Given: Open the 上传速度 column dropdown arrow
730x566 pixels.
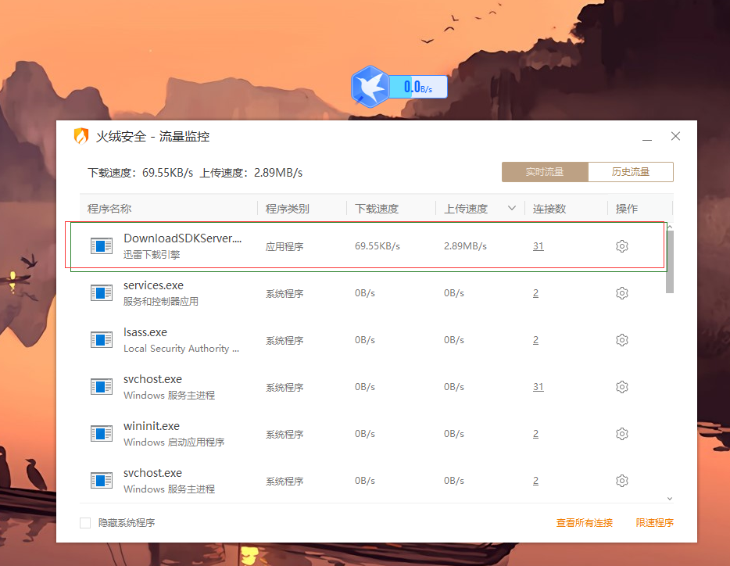Looking at the screenshot, I should (x=512, y=208).
